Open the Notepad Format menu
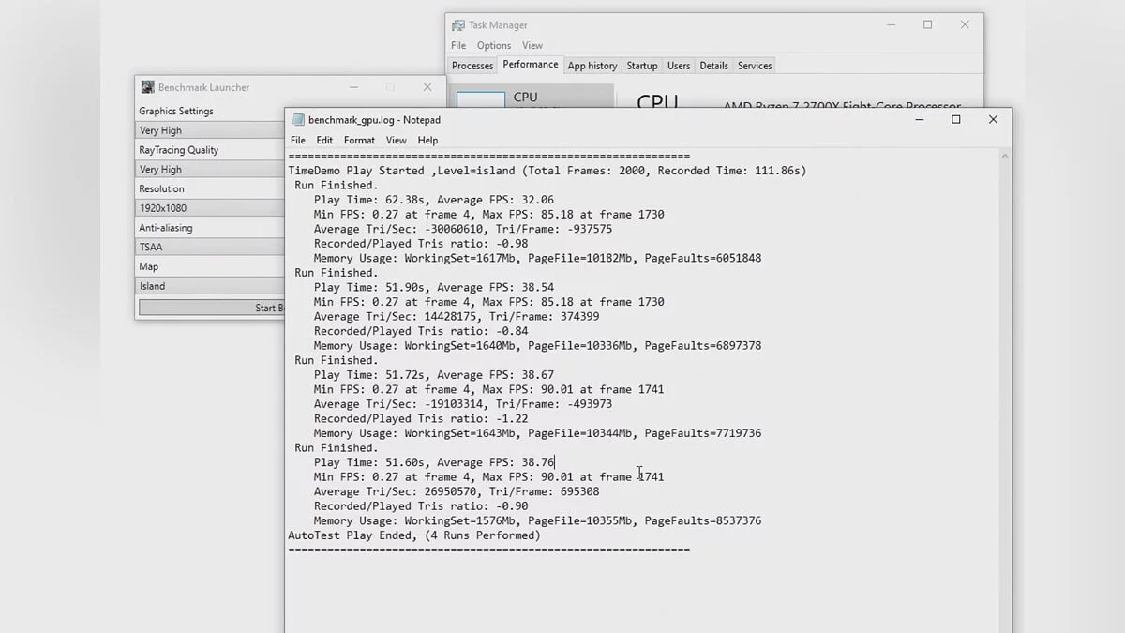1125x633 pixels. click(359, 140)
